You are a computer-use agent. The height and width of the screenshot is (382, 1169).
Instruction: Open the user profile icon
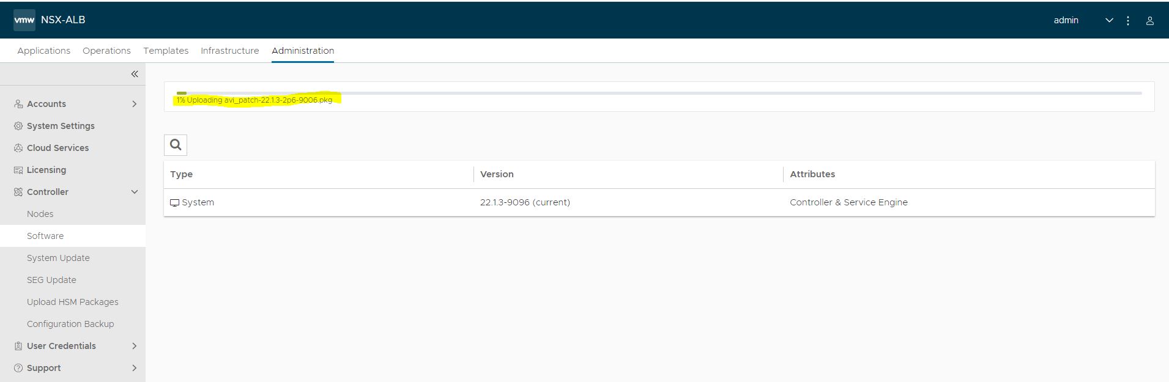tap(1150, 20)
